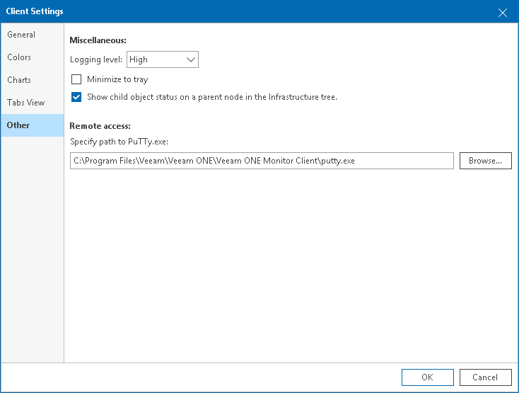The height and width of the screenshot is (393, 519).
Task: Click the 'Logging level:' label
Action: coord(96,60)
